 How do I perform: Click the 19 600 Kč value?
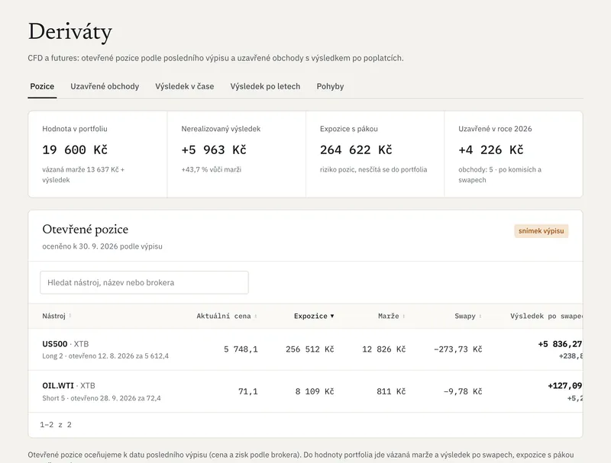pyautogui.click(x=75, y=150)
